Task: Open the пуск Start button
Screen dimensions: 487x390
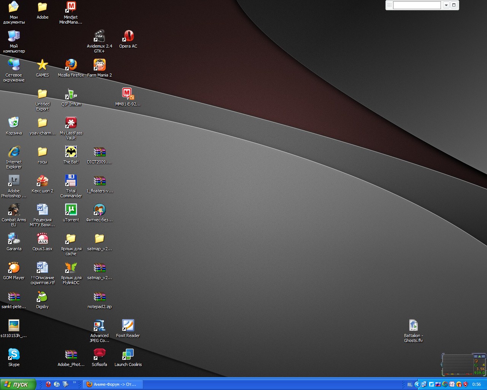Action: (x=18, y=384)
